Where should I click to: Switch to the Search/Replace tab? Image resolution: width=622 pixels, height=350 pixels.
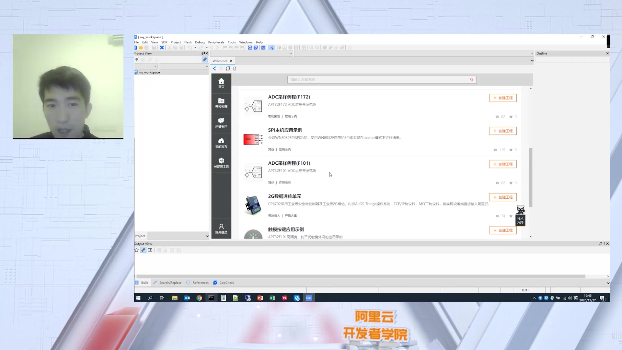167,283
